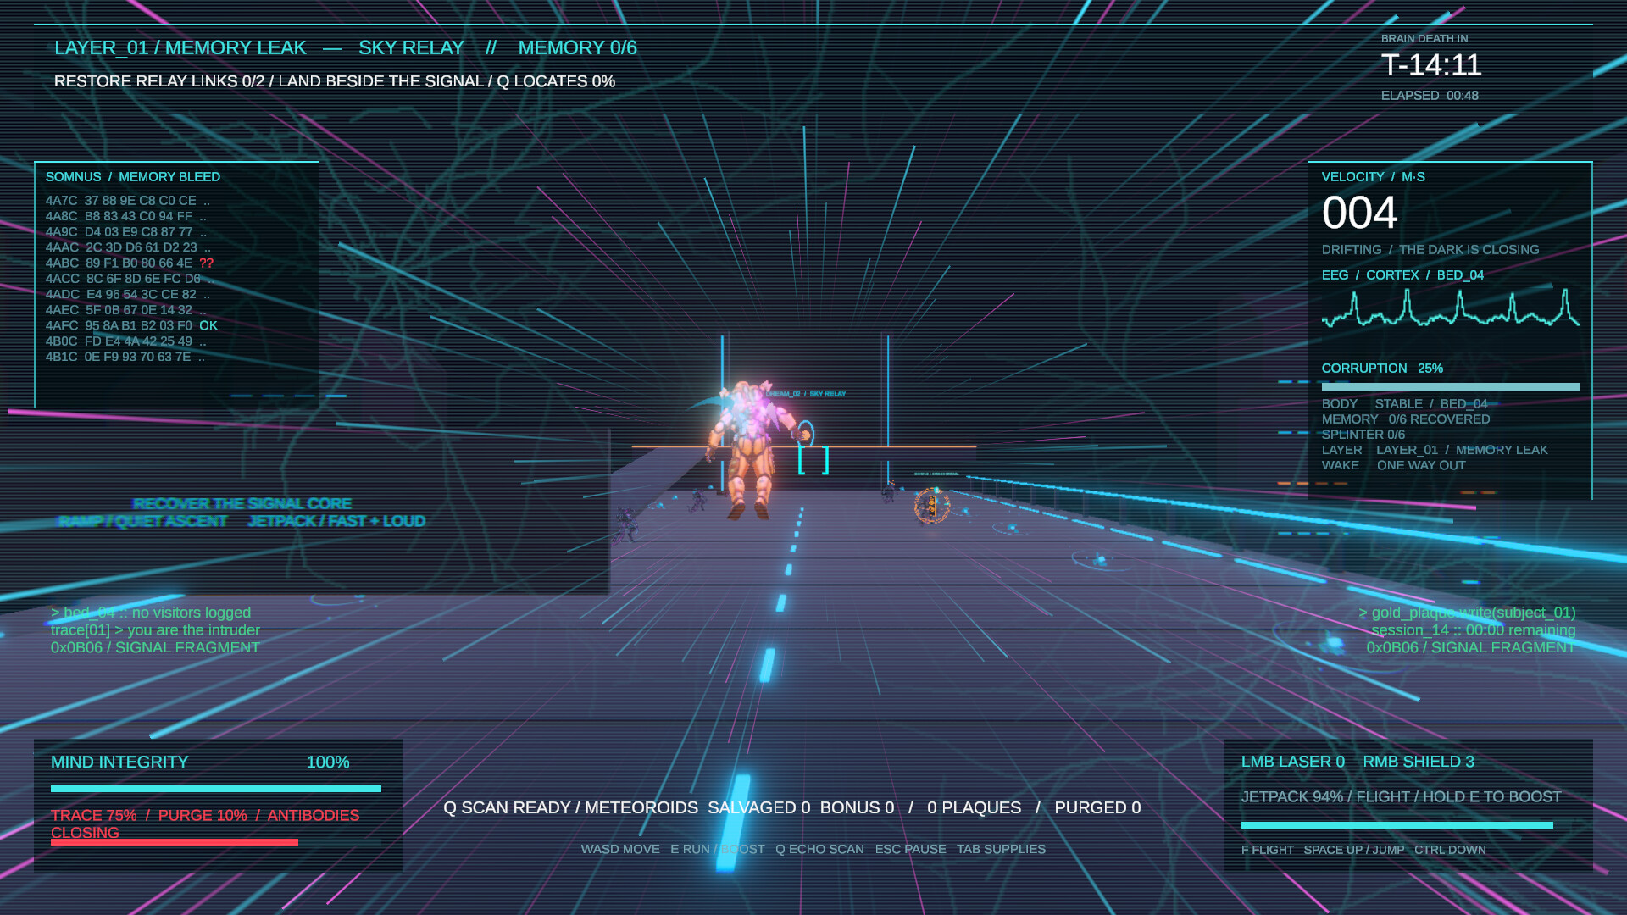Click the MEMORY 0/6 RECOVERED status line
Viewport: 1627px width, 915px height.
(x=1406, y=419)
